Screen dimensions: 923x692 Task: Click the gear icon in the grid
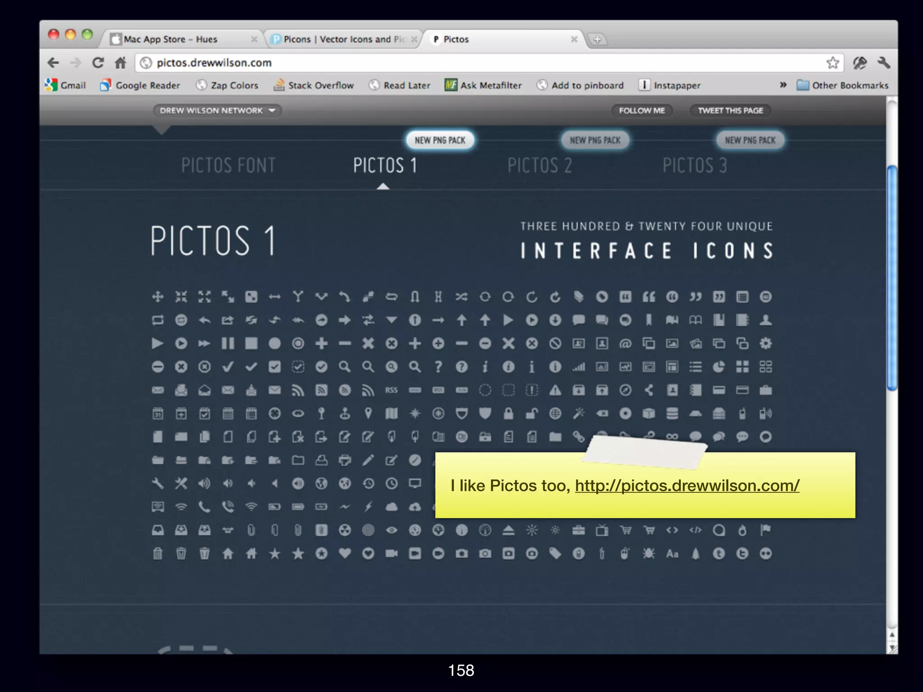[765, 343]
